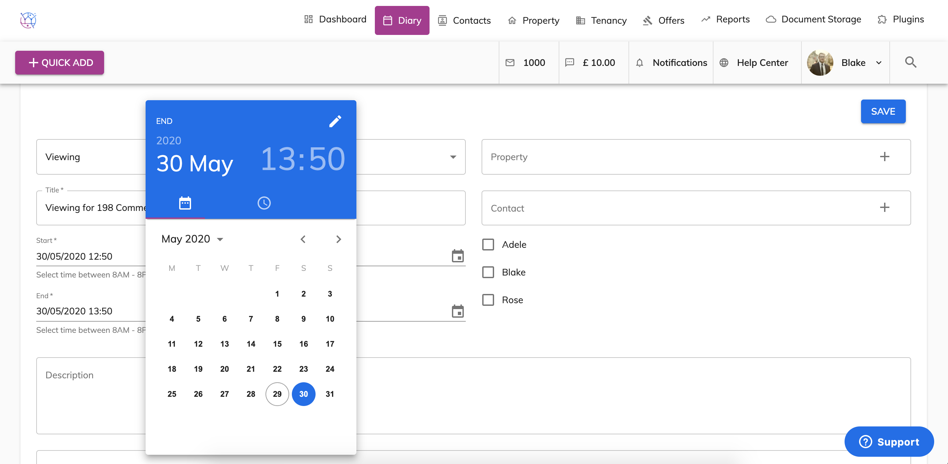Go to previous month arrow
The image size is (948, 464).
coord(303,239)
